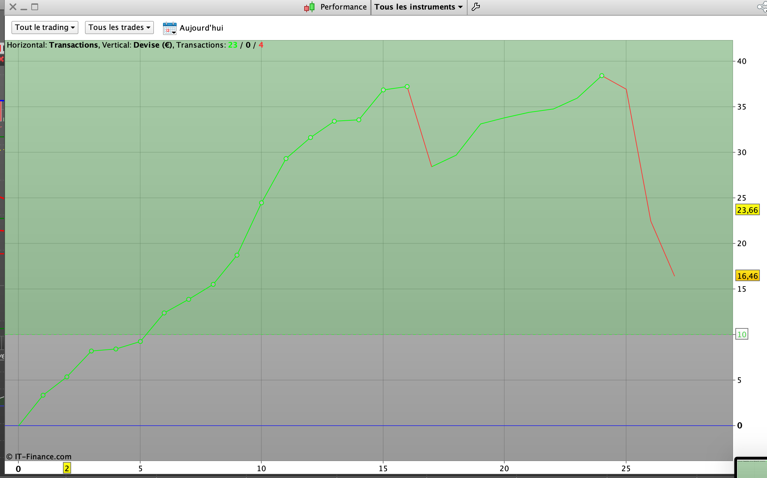The height and width of the screenshot is (478, 767).
Task: Maximize the Performance window
Action: (x=35, y=7)
